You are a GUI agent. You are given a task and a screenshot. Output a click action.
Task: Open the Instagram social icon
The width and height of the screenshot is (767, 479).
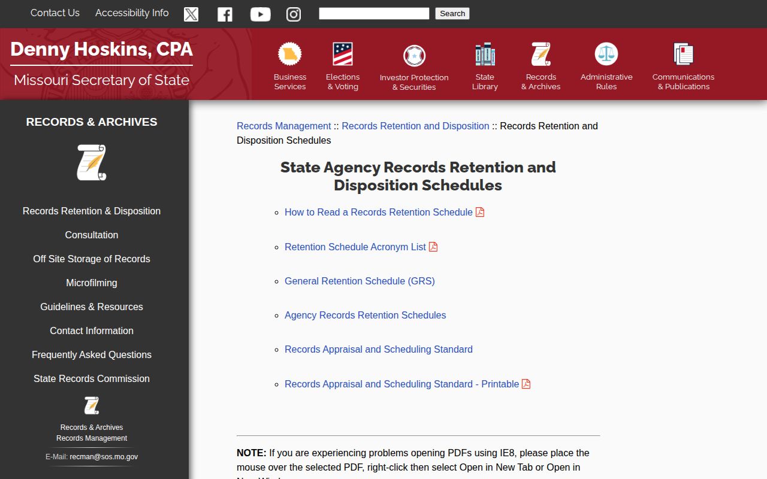point(294,14)
